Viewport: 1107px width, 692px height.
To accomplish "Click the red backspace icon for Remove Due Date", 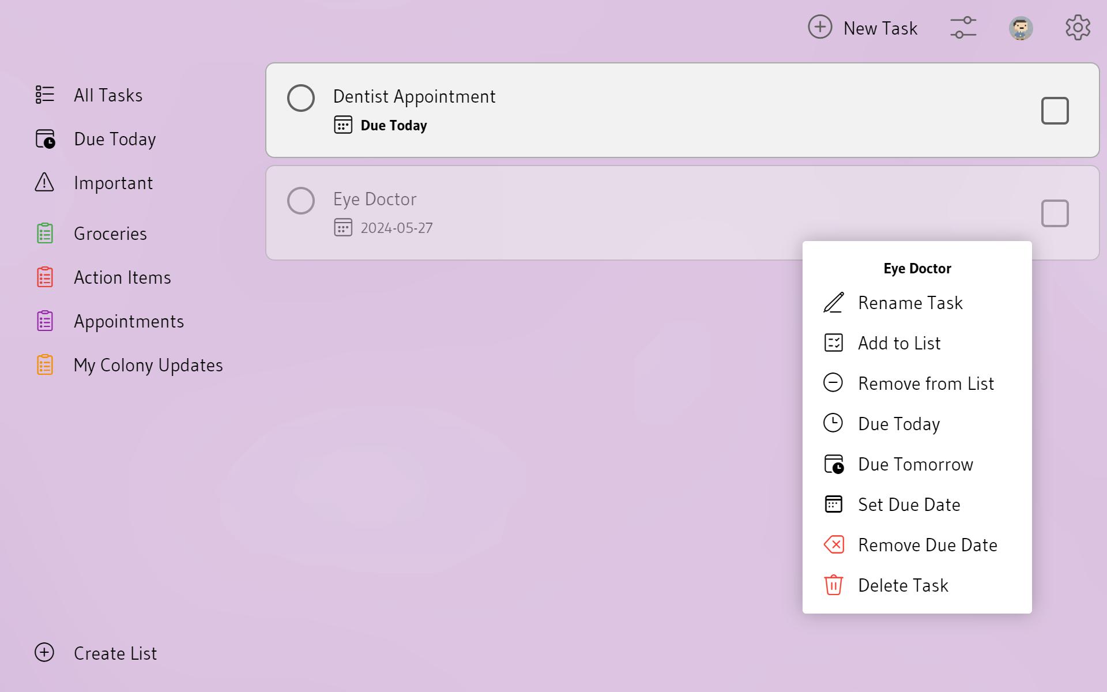I will coord(834,544).
